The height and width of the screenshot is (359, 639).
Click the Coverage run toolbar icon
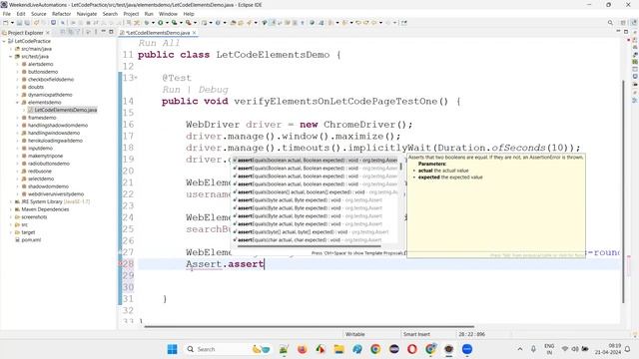(x=174, y=23)
